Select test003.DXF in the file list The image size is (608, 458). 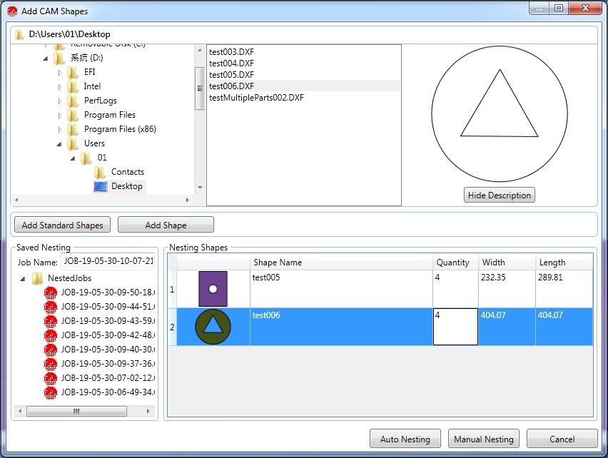231,52
